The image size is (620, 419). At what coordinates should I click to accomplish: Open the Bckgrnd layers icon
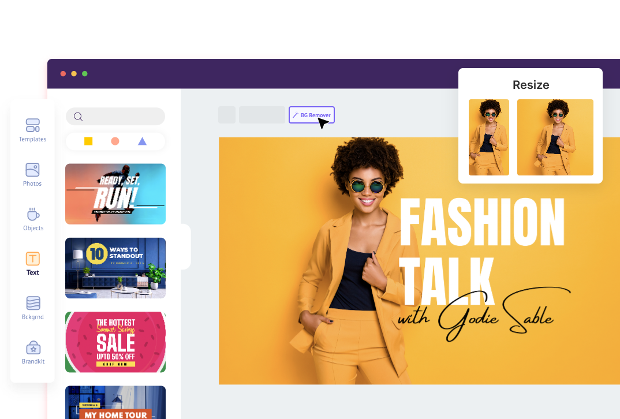click(x=33, y=303)
